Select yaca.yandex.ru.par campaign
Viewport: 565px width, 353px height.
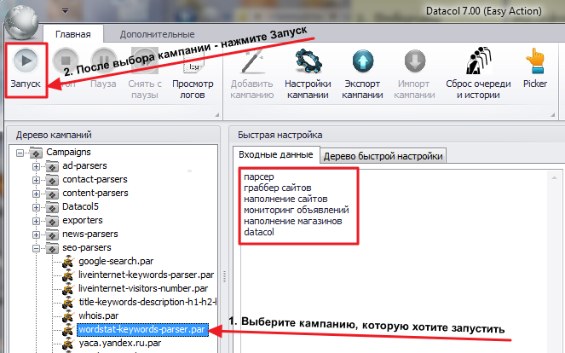pyautogui.click(x=120, y=344)
